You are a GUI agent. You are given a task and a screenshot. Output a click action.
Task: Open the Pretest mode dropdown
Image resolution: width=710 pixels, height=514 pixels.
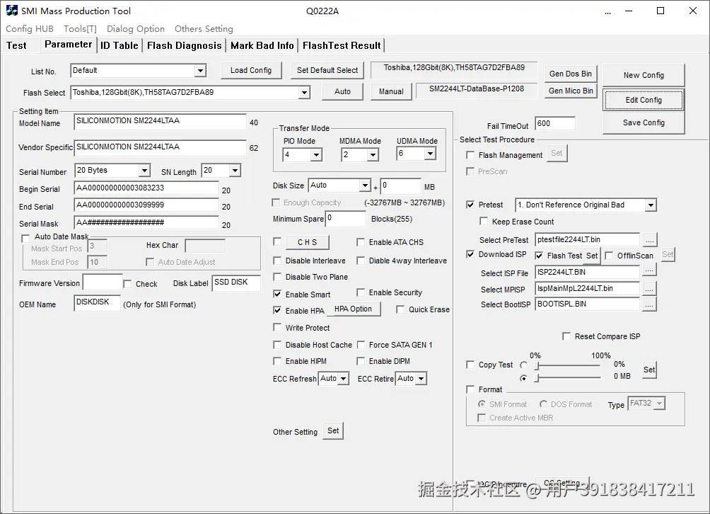pos(651,205)
